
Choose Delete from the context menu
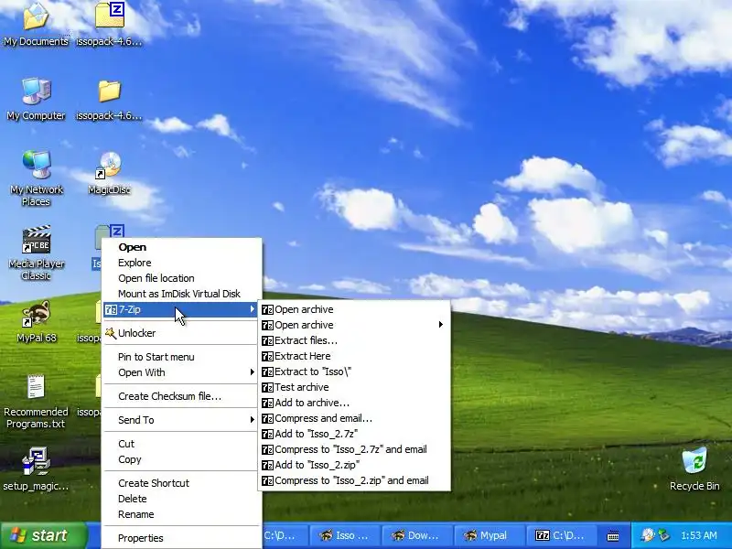tap(181, 499)
